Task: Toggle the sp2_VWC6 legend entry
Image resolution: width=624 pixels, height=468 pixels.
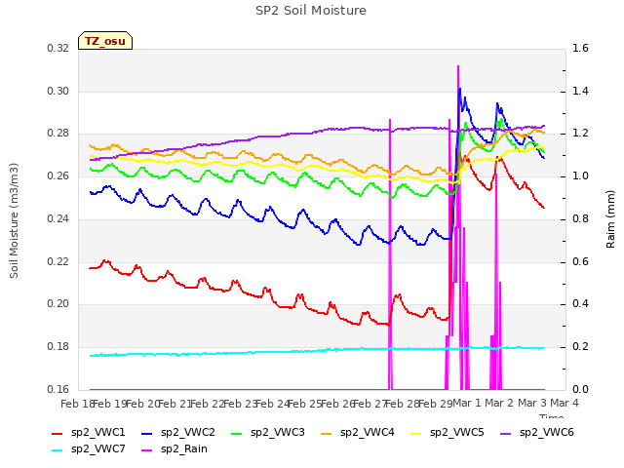Action: tap(537, 433)
